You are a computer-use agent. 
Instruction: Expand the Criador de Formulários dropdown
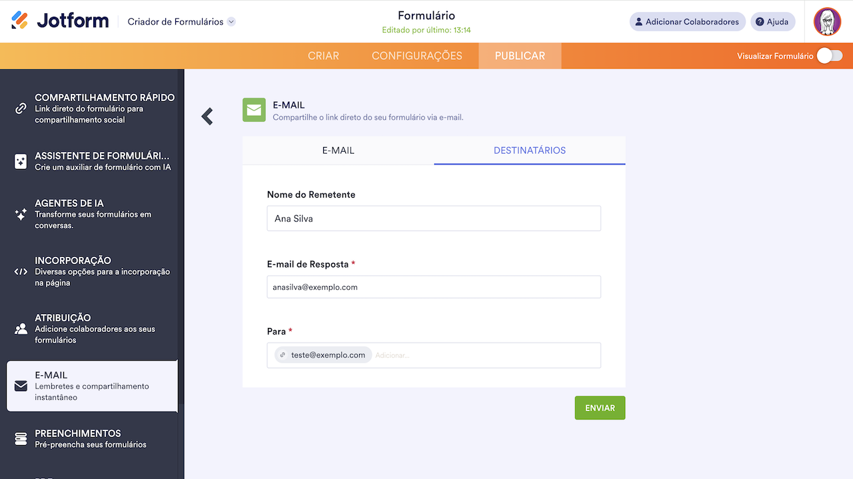[231, 22]
